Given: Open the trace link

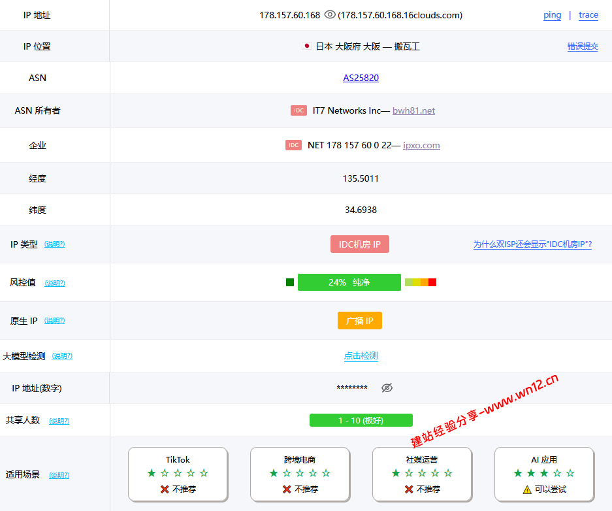Looking at the screenshot, I should [588, 15].
